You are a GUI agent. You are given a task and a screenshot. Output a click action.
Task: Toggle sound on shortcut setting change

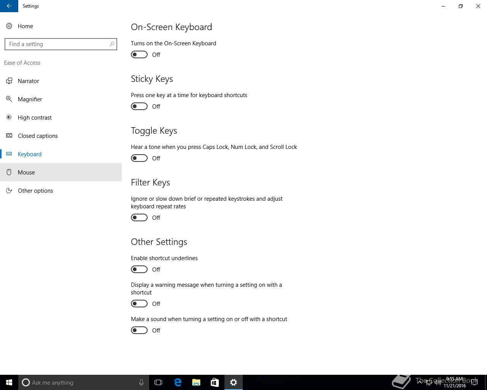point(139,330)
